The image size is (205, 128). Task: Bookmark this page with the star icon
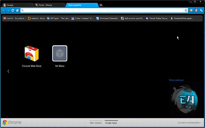click(x=186, y=10)
